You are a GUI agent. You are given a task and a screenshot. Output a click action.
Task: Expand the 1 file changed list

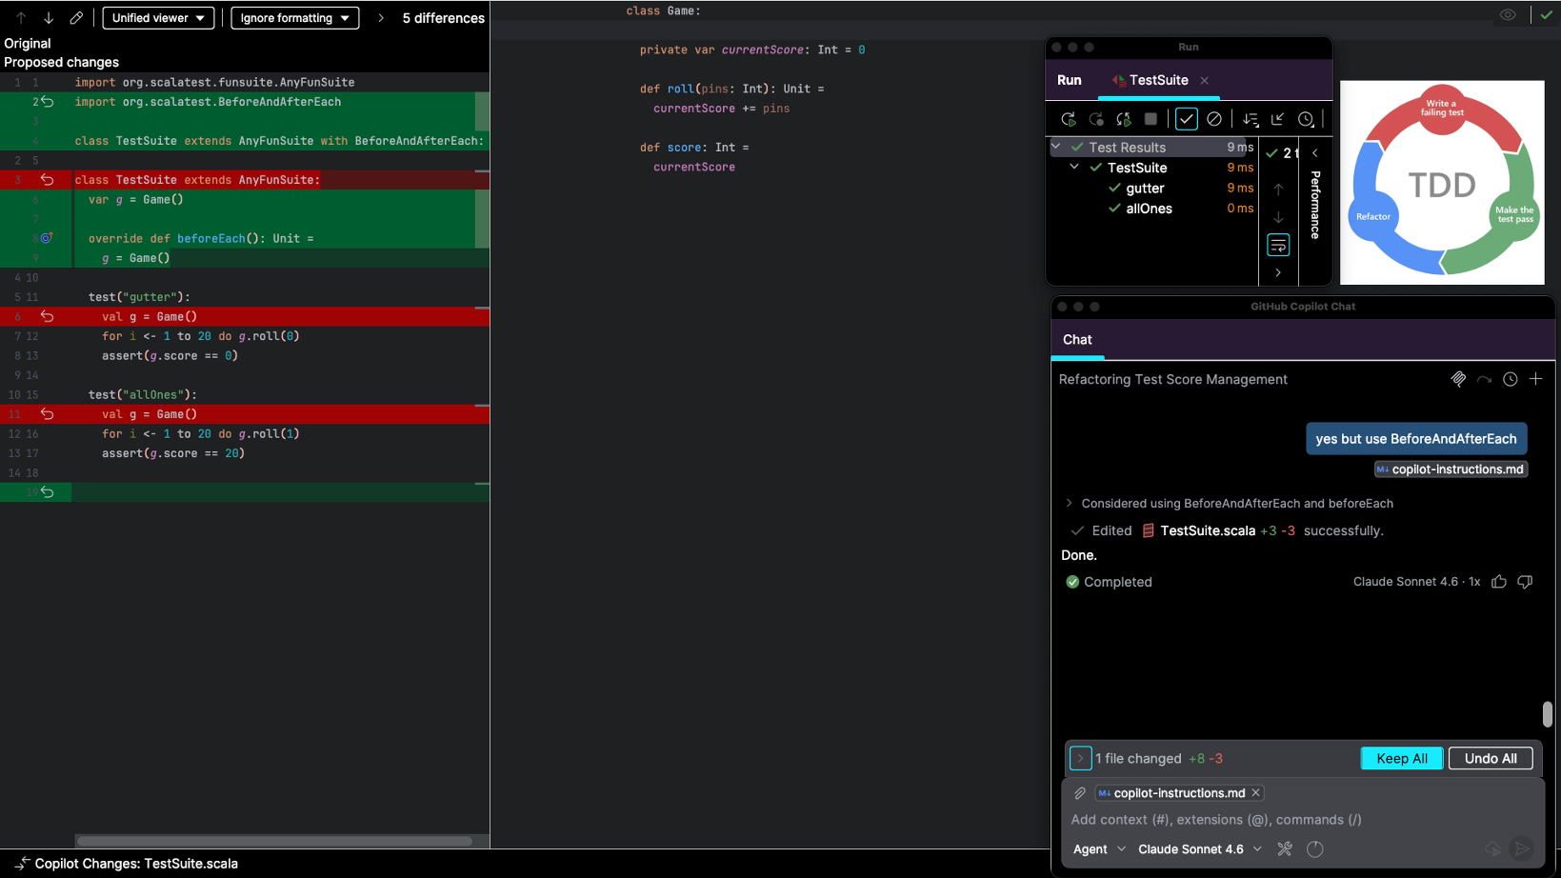[x=1080, y=759]
